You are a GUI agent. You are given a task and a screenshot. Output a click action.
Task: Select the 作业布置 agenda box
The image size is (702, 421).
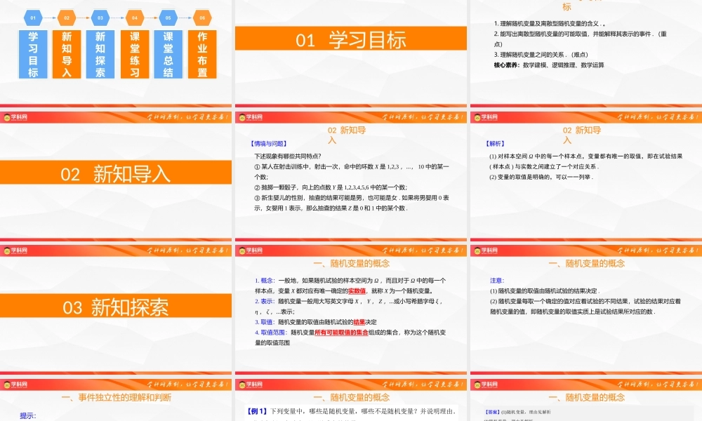pos(201,53)
